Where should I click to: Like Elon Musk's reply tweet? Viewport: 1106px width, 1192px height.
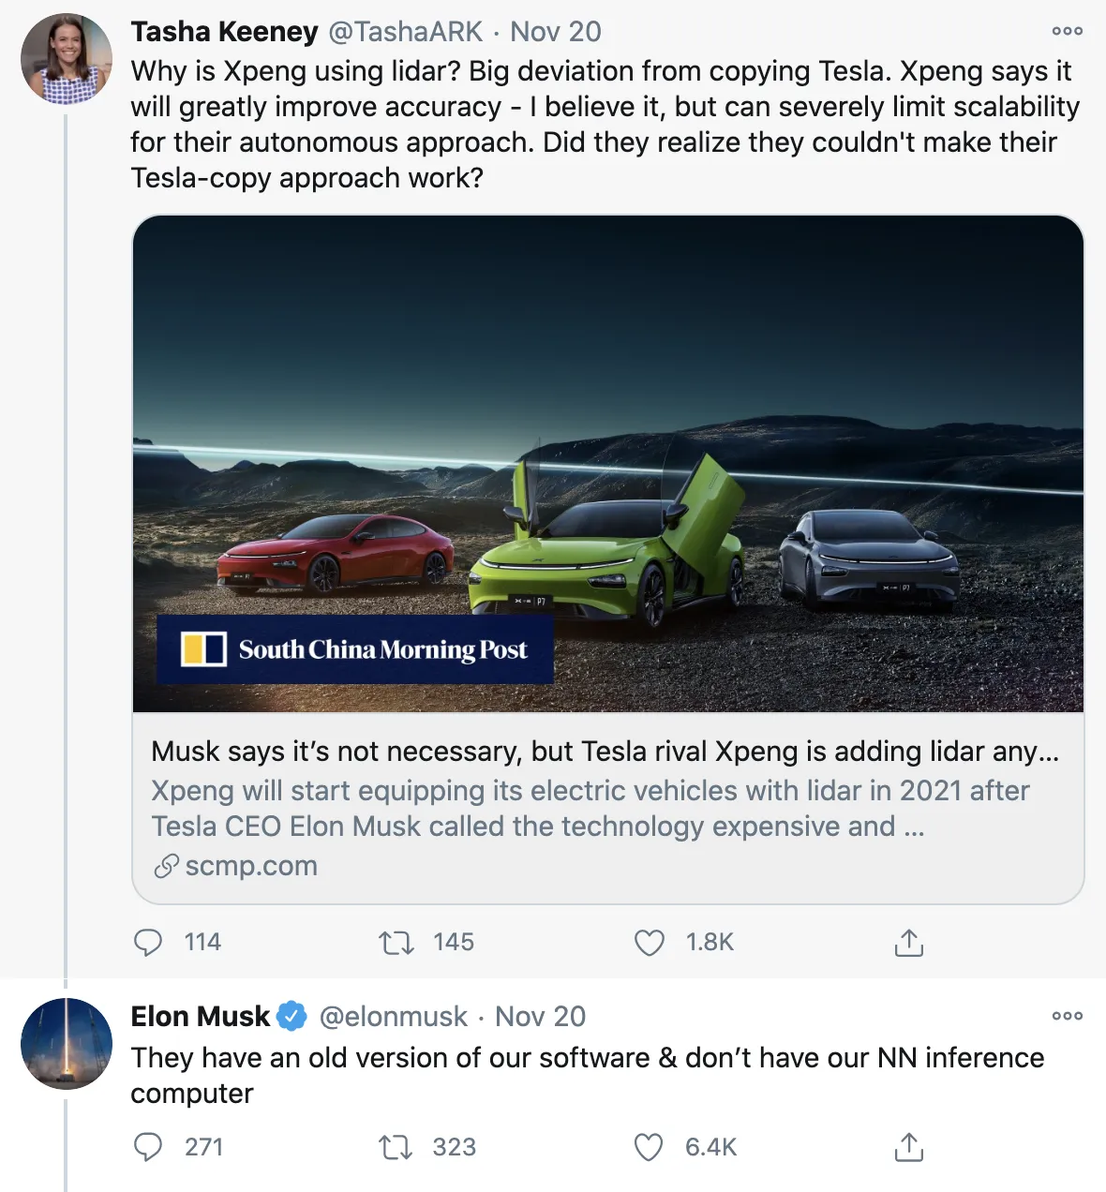649,1146
